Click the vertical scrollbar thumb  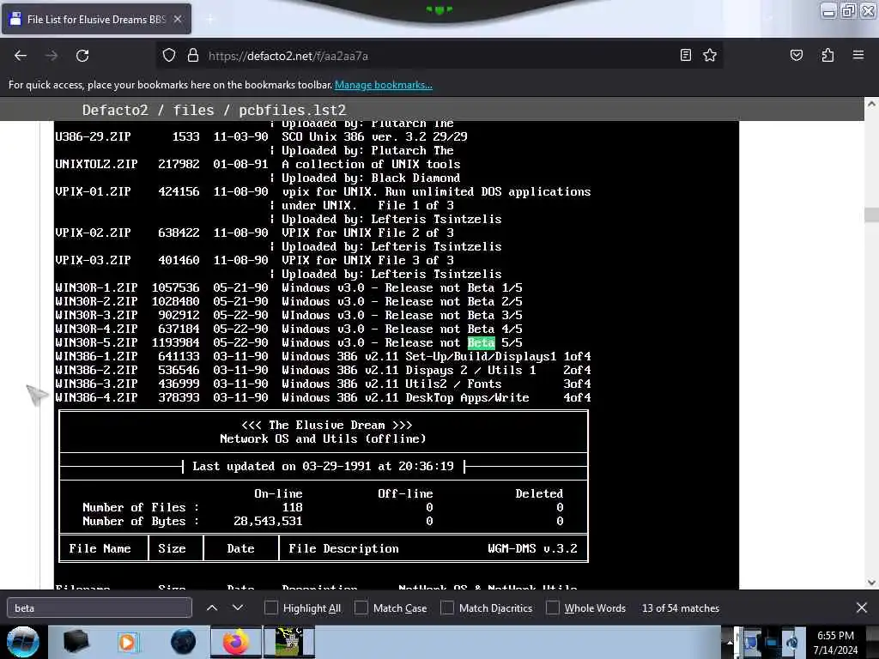tap(871, 215)
